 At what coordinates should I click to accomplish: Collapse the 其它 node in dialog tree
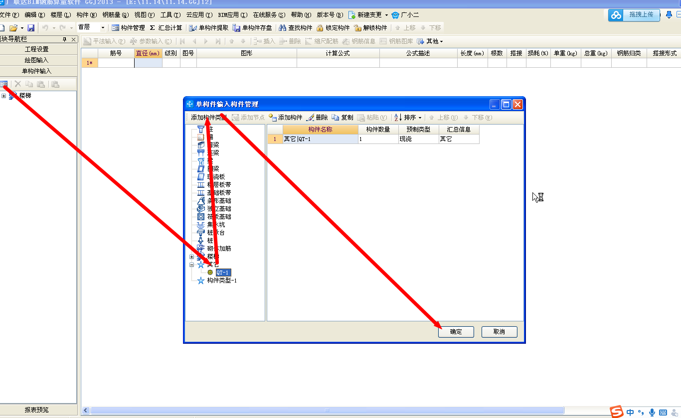[x=191, y=265]
